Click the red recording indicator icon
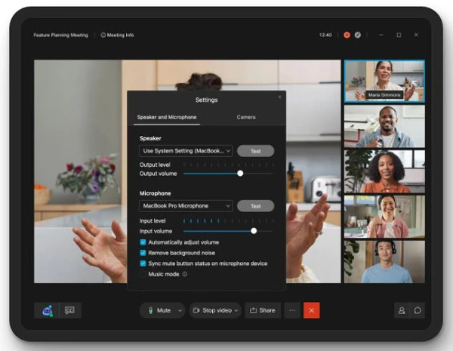 [347, 35]
